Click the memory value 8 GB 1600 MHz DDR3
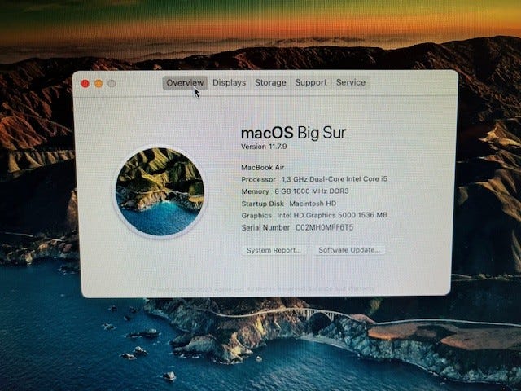The height and width of the screenshot is (391, 521). pyautogui.click(x=312, y=191)
